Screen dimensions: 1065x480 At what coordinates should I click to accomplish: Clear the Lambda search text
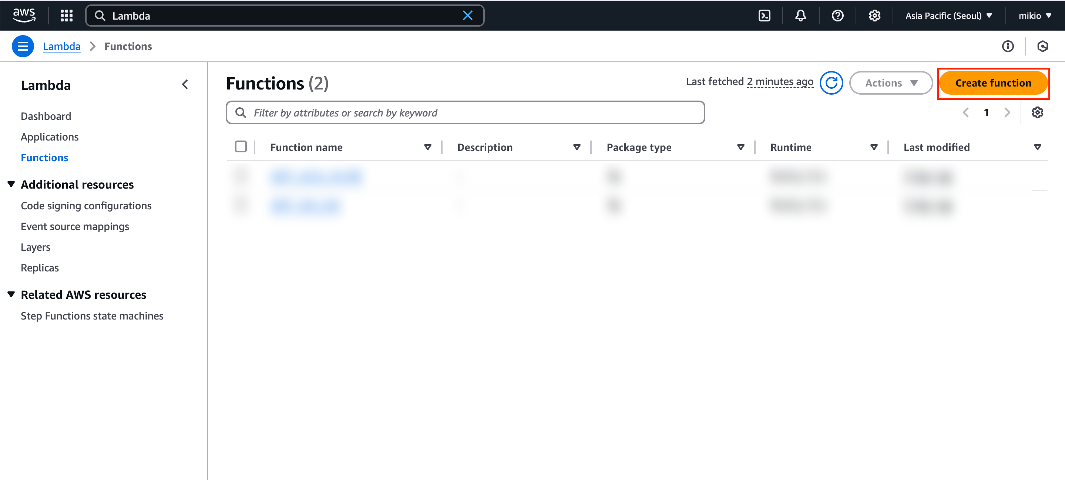point(467,16)
